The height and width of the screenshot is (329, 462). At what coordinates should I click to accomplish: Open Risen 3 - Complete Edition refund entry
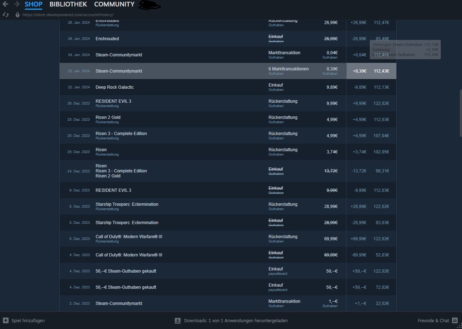tap(228, 136)
